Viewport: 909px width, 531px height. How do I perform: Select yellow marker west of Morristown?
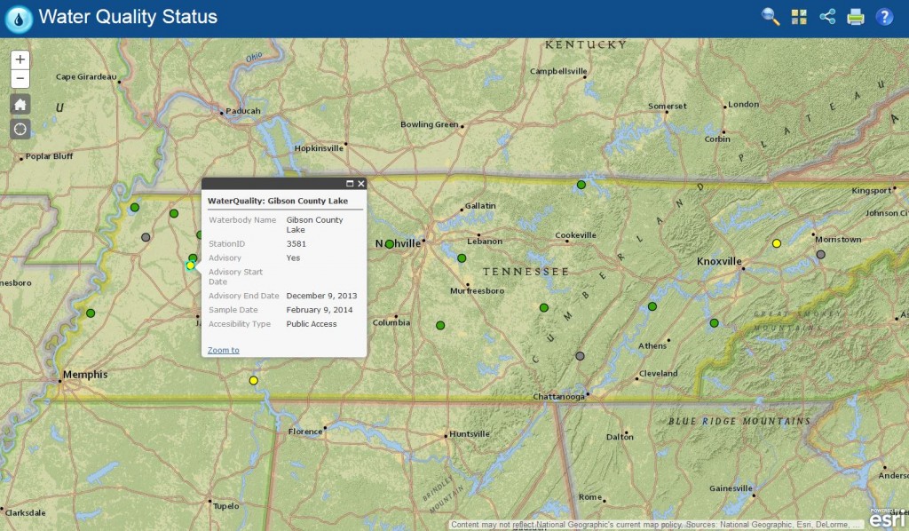pyautogui.click(x=777, y=243)
